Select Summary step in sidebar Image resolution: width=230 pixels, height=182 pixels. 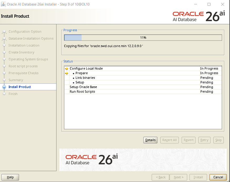(16, 80)
